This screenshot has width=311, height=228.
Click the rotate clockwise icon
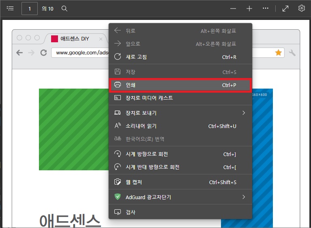(118, 154)
